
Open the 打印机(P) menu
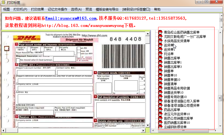click(x=20, y=9)
